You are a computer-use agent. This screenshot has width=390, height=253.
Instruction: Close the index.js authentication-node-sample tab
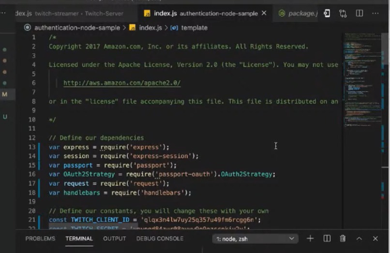click(x=264, y=13)
